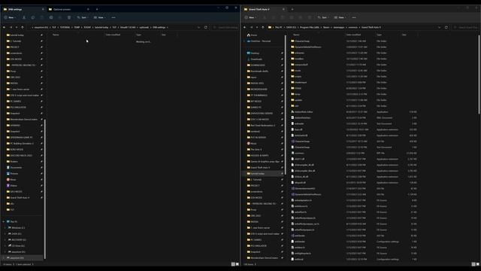Viewport: 481px width, 271px height.
Task: Click the search box in the Grand Theft Auto V window
Action: click(x=466, y=27)
